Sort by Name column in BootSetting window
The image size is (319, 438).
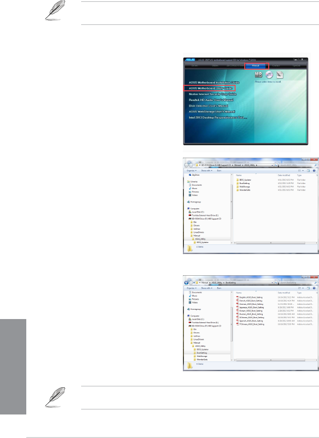click(x=239, y=292)
